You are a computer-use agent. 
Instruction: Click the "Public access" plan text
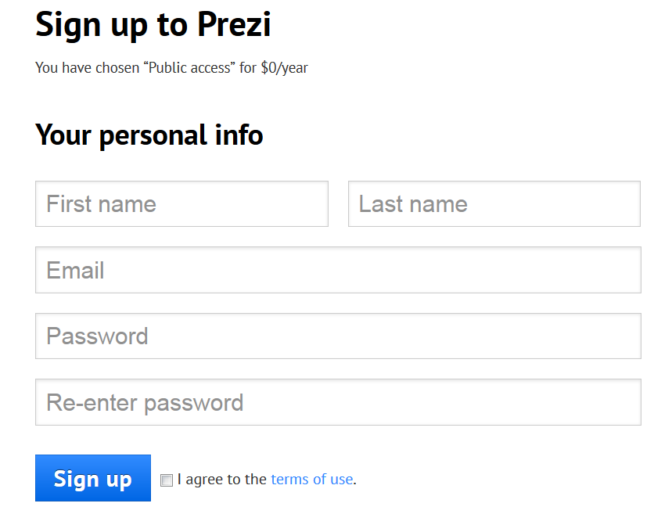pyautogui.click(x=188, y=68)
